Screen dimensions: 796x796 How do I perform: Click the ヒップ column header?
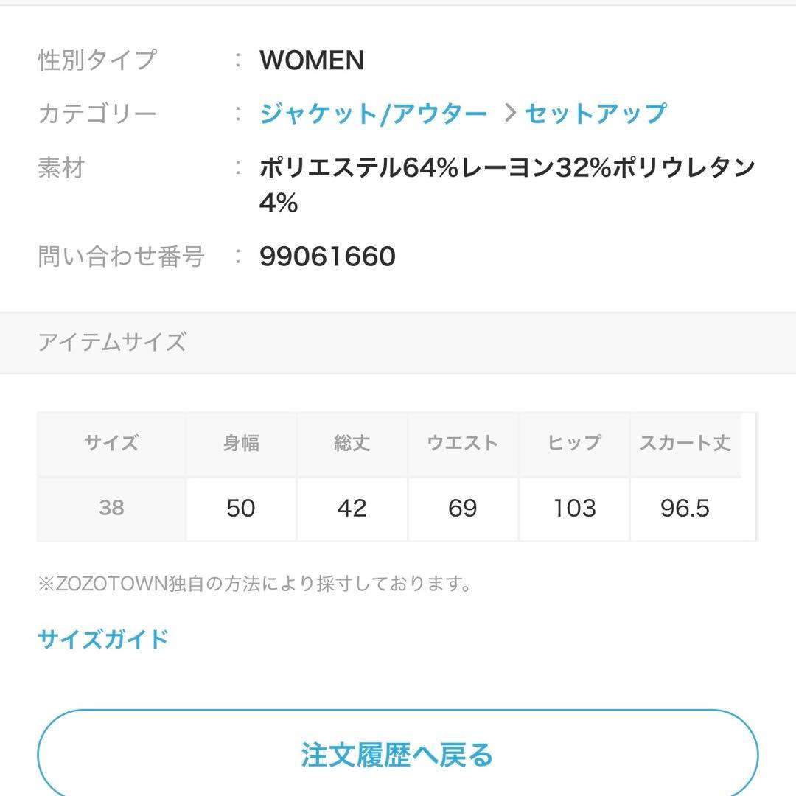click(x=574, y=444)
